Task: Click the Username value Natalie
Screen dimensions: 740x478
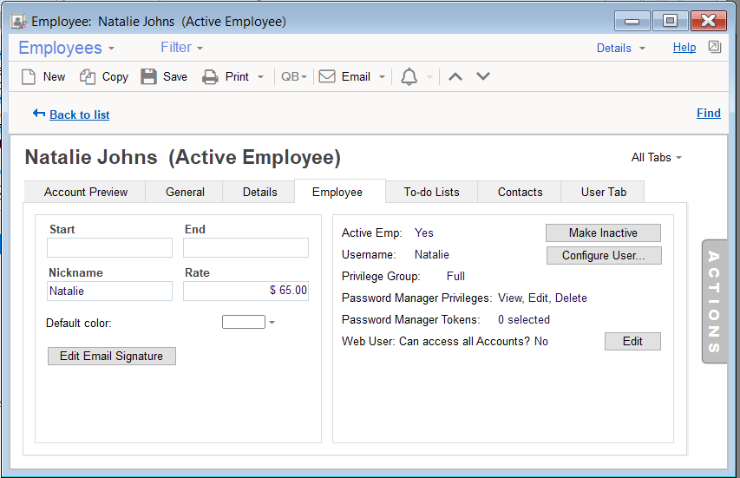Action: [432, 254]
